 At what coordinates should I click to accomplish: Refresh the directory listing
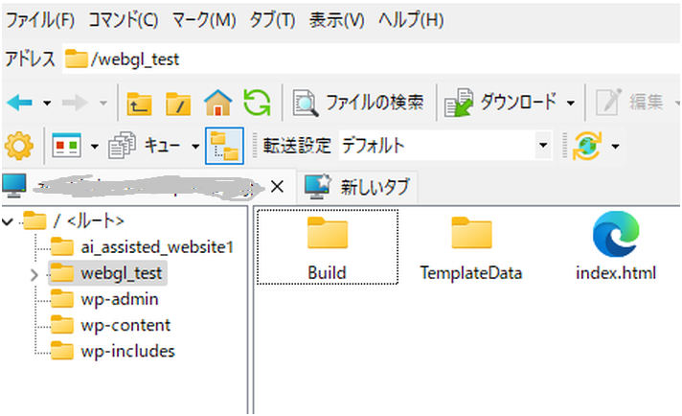(257, 103)
